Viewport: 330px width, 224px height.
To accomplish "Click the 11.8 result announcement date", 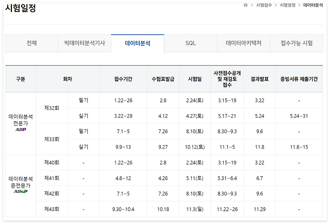I will pos(259,147).
